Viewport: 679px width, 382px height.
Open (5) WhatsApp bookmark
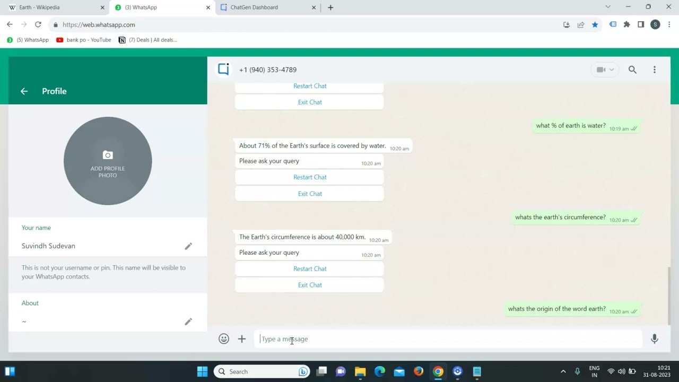pyautogui.click(x=28, y=40)
